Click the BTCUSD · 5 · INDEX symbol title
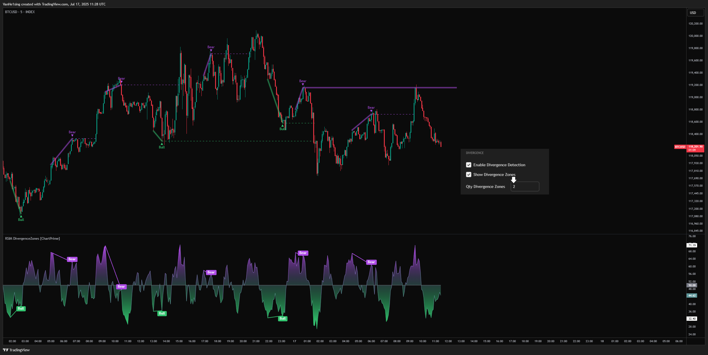Screen dimensions: 708x355 pyautogui.click(x=20, y=12)
